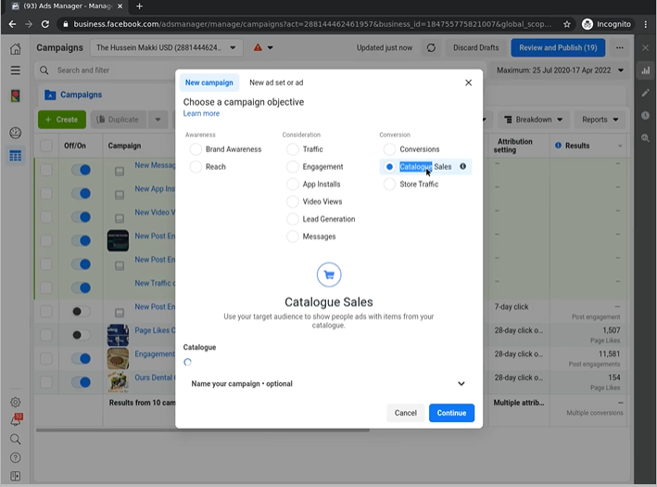Click the business profile picture icon
Screen dimensions: 657x487
click(16, 96)
